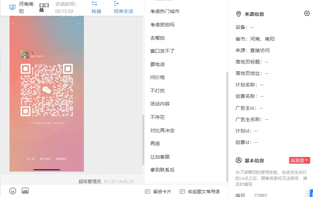Select the quick phrase 再追

pyautogui.click(x=155, y=144)
